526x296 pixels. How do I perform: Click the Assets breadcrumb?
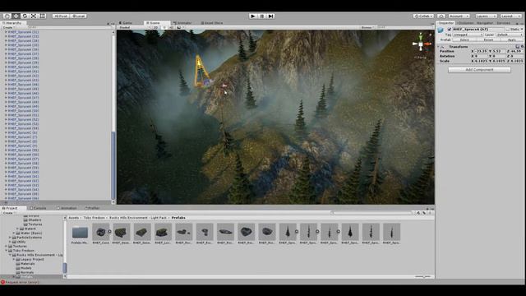(x=73, y=217)
